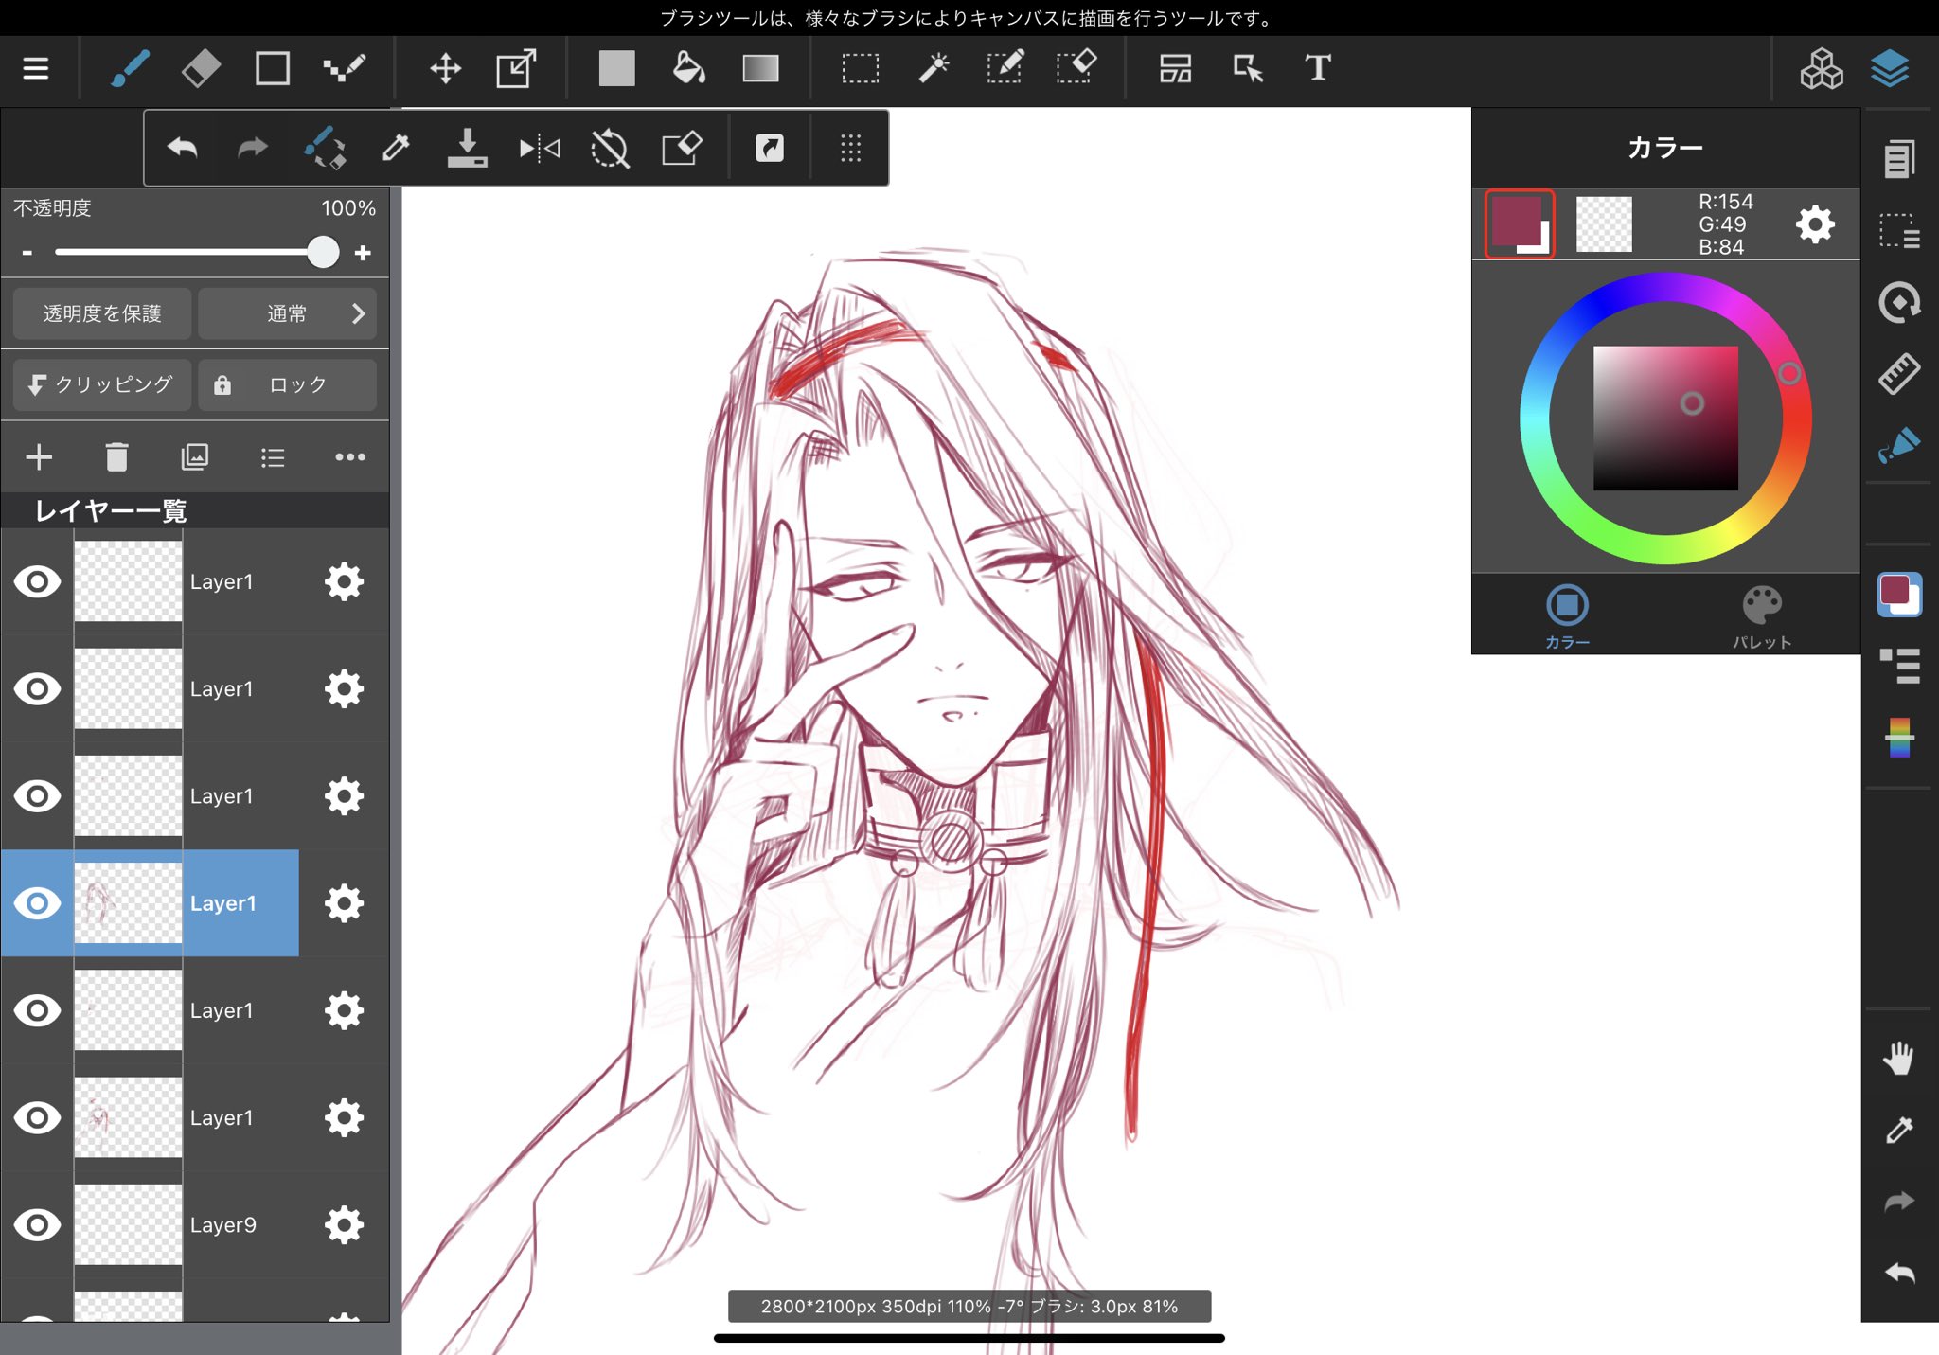Hide the Layer9 layer
Viewport: 1939px width, 1355px height.
coord(37,1224)
